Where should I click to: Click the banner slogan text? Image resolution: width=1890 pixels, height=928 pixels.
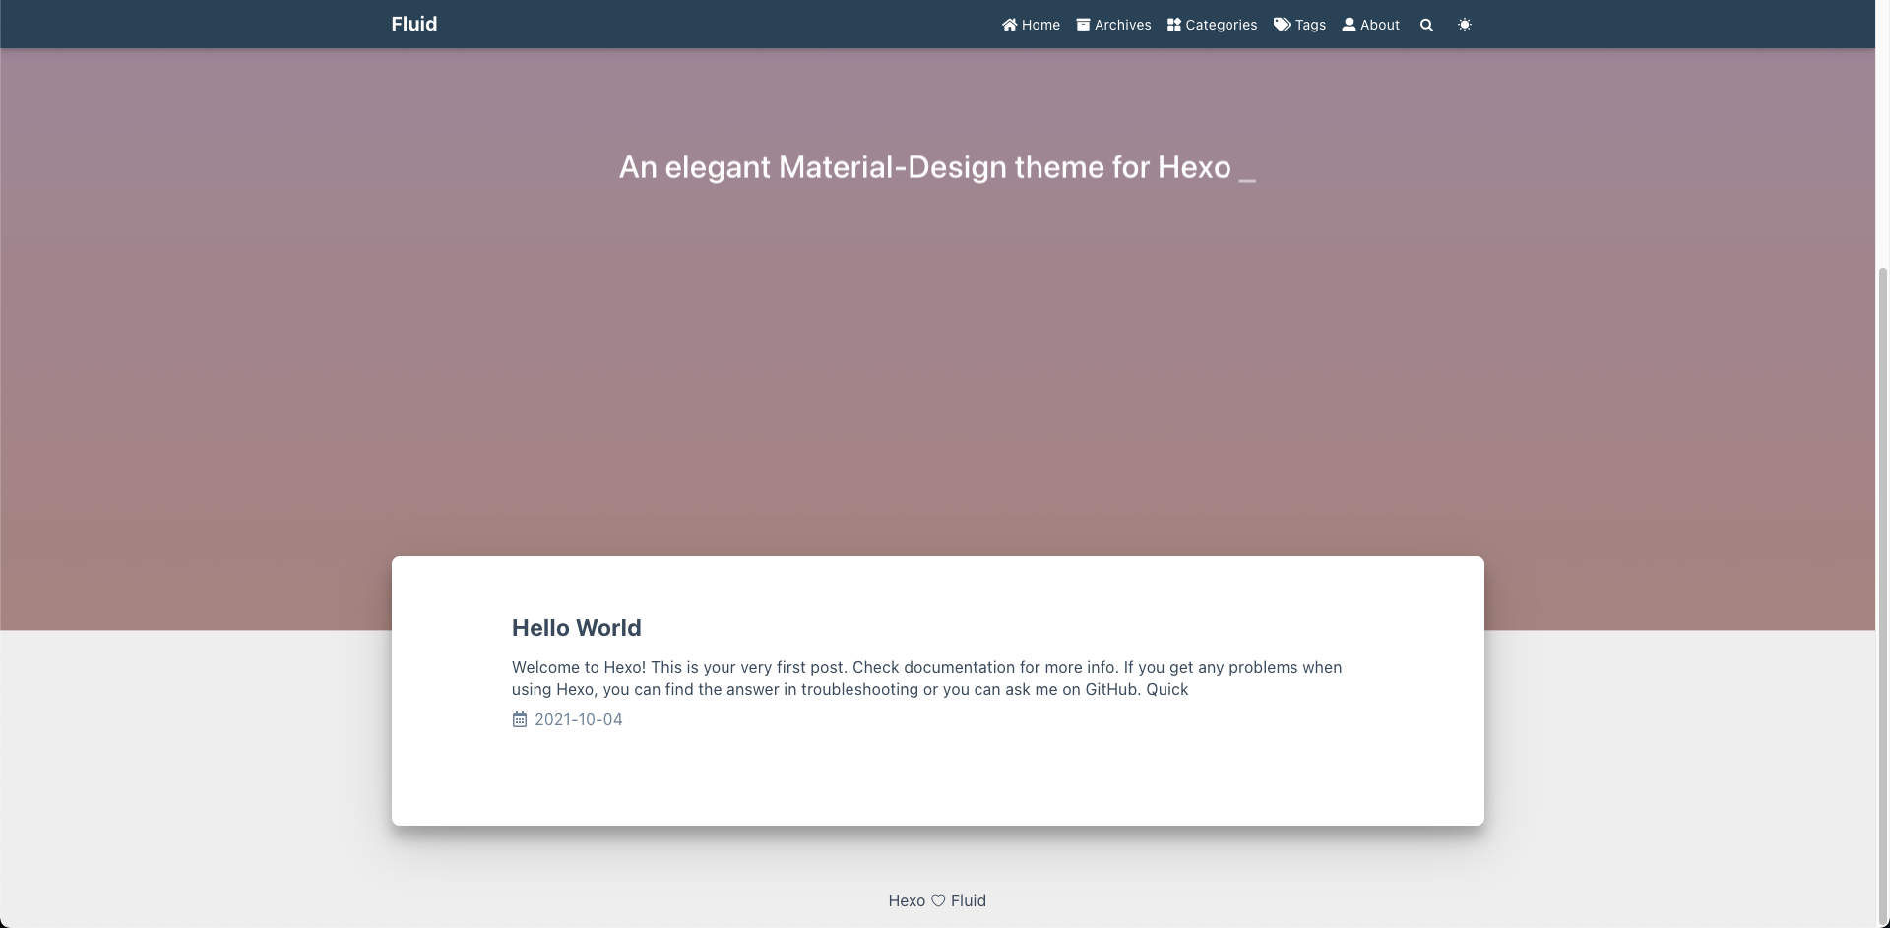tap(924, 167)
